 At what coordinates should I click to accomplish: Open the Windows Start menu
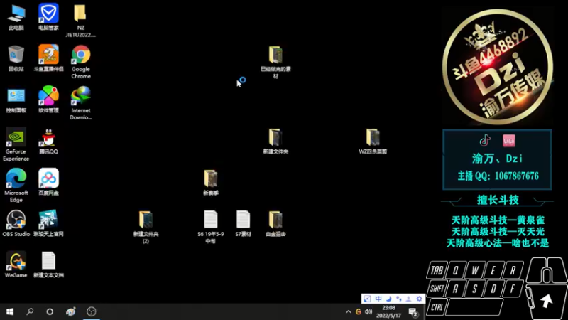point(10,311)
